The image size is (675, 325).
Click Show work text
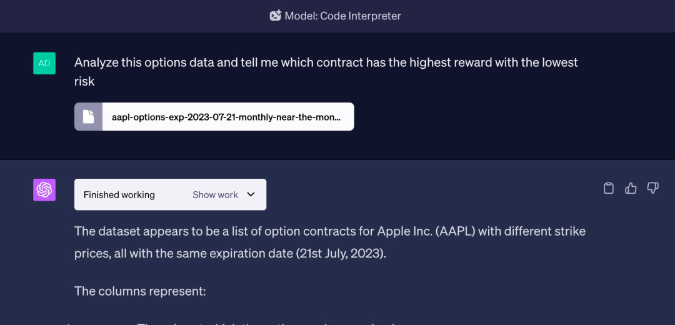coord(215,195)
